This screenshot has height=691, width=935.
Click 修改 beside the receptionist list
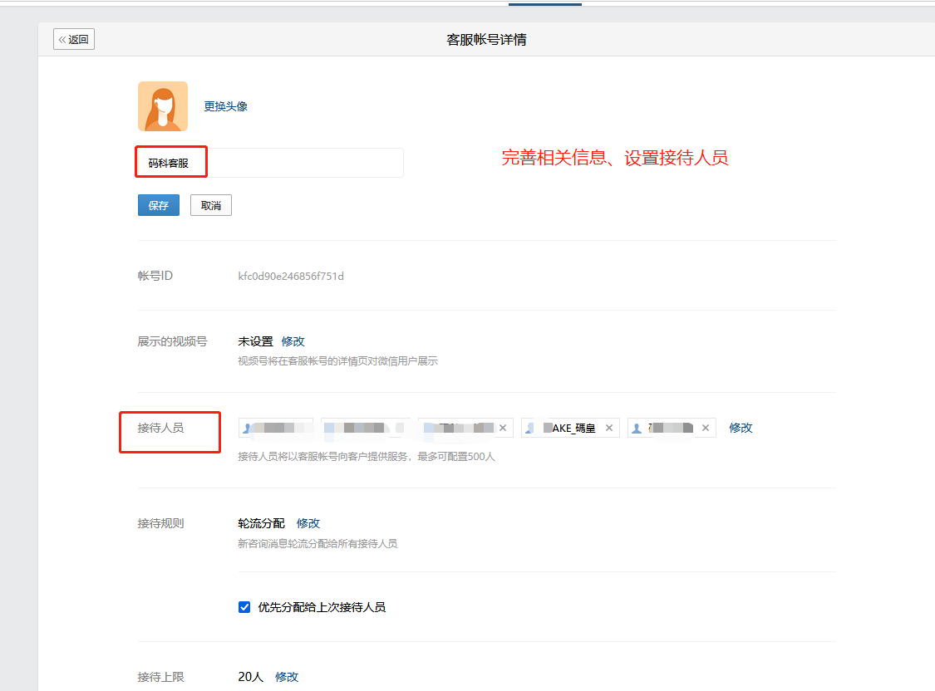[x=741, y=428]
